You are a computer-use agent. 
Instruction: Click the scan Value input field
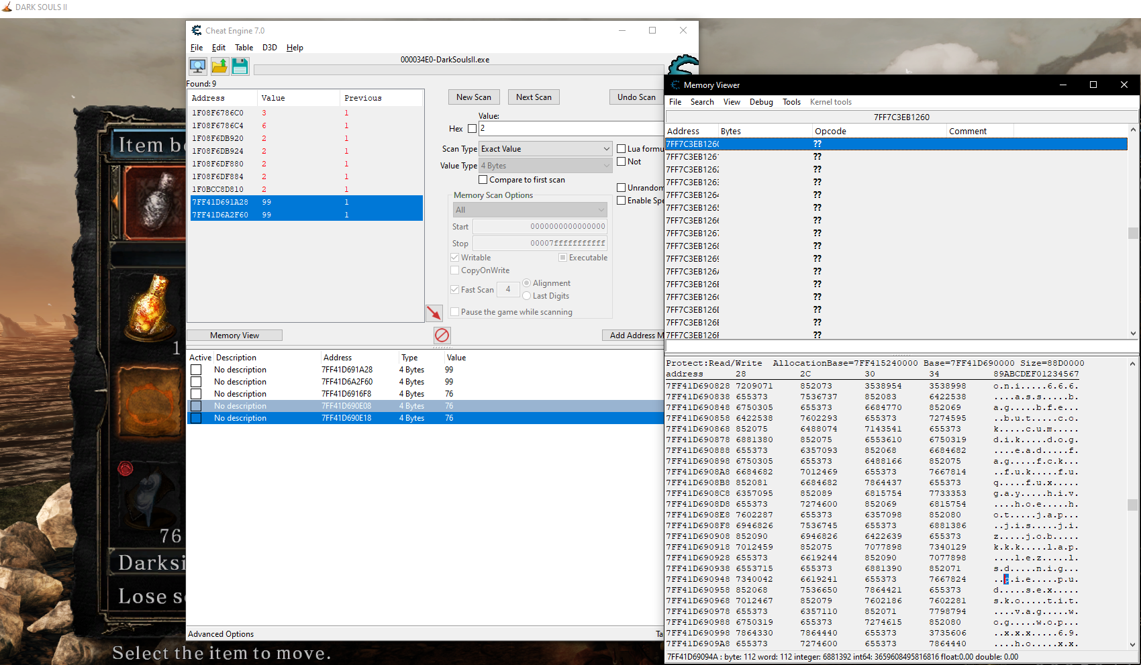570,128
